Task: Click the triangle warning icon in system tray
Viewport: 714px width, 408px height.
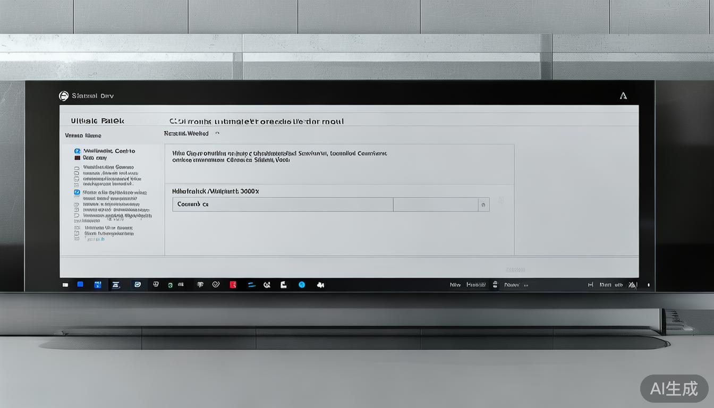Action: coord(632,285)
